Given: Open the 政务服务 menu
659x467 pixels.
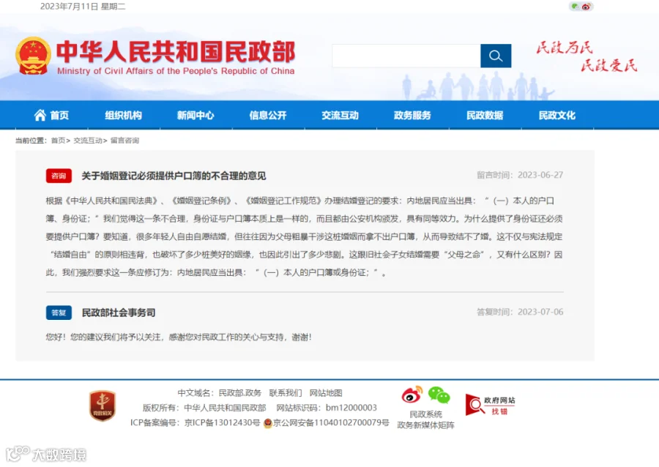Looking at the screenshot, I should (x=412, y=115).
